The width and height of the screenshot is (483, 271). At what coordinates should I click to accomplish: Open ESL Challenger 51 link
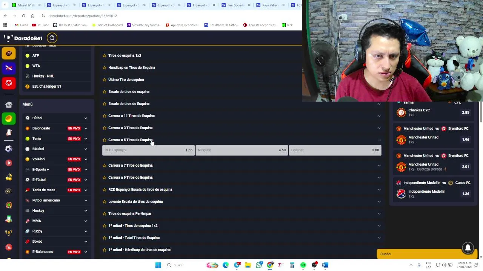click(47, 87)
